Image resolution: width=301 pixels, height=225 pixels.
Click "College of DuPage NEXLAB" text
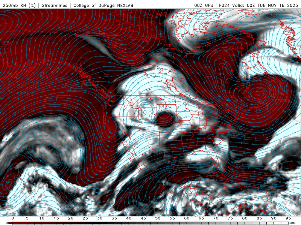coord(103,5)
